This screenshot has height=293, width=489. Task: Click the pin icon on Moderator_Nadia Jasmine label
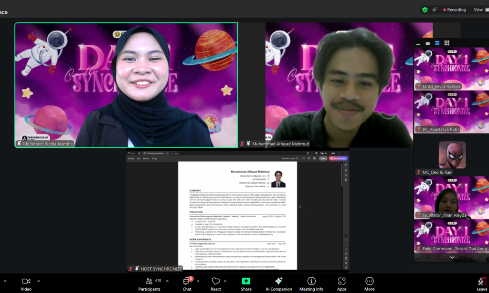19,143
